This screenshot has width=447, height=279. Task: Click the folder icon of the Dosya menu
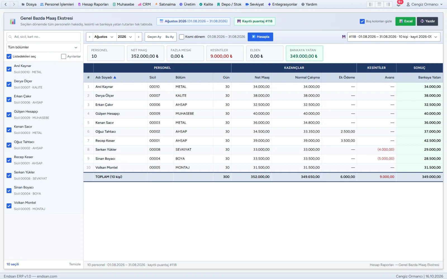[x=23, y=4]
